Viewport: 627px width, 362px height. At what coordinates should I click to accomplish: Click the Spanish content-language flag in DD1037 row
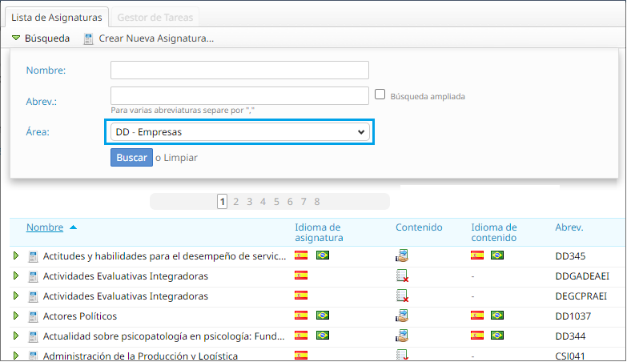[477, 316]
